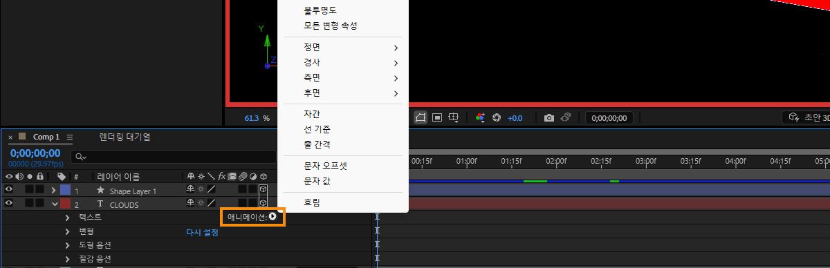830x268 pixels.
Task: Click the 3D layer cube header icon
Action: 263,177
